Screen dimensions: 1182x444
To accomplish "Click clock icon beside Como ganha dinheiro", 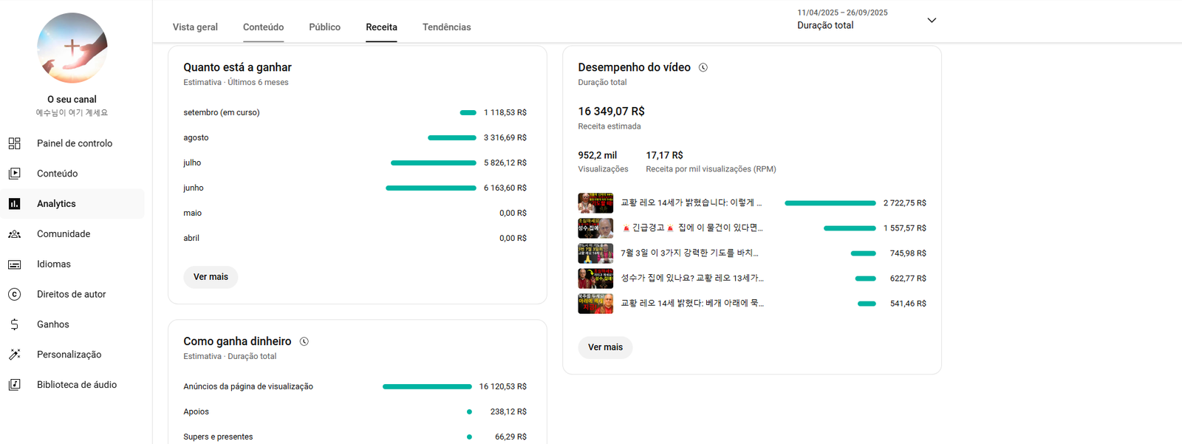I will 304,341.
